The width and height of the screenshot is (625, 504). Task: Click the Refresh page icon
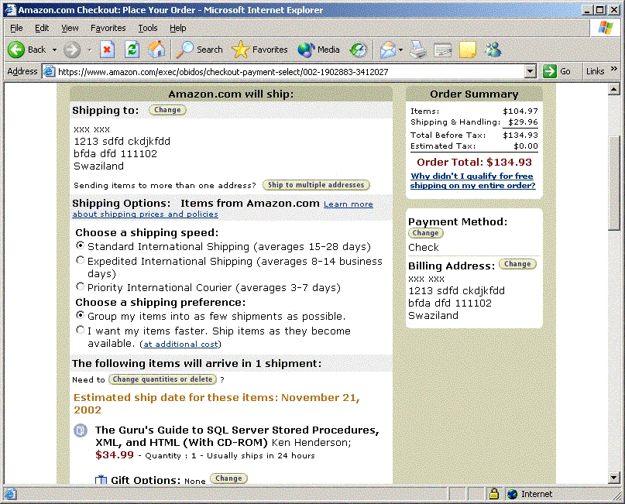[x=132, y=50]
